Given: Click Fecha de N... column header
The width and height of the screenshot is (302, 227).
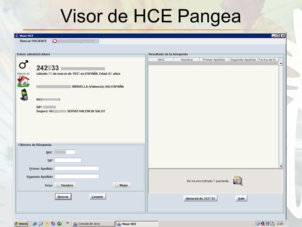Looking at the screenshot, I should (x=268, y=60).
